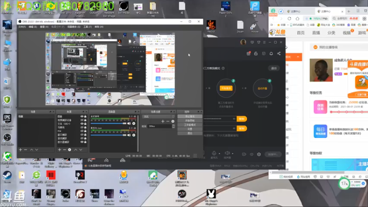Toggle lock on 文本 (GDI+) source
The image size is (368, 207).
[x=86, y=124]
